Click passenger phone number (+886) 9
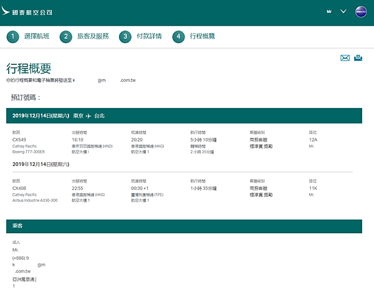374x290 pixels. [21, 258]
